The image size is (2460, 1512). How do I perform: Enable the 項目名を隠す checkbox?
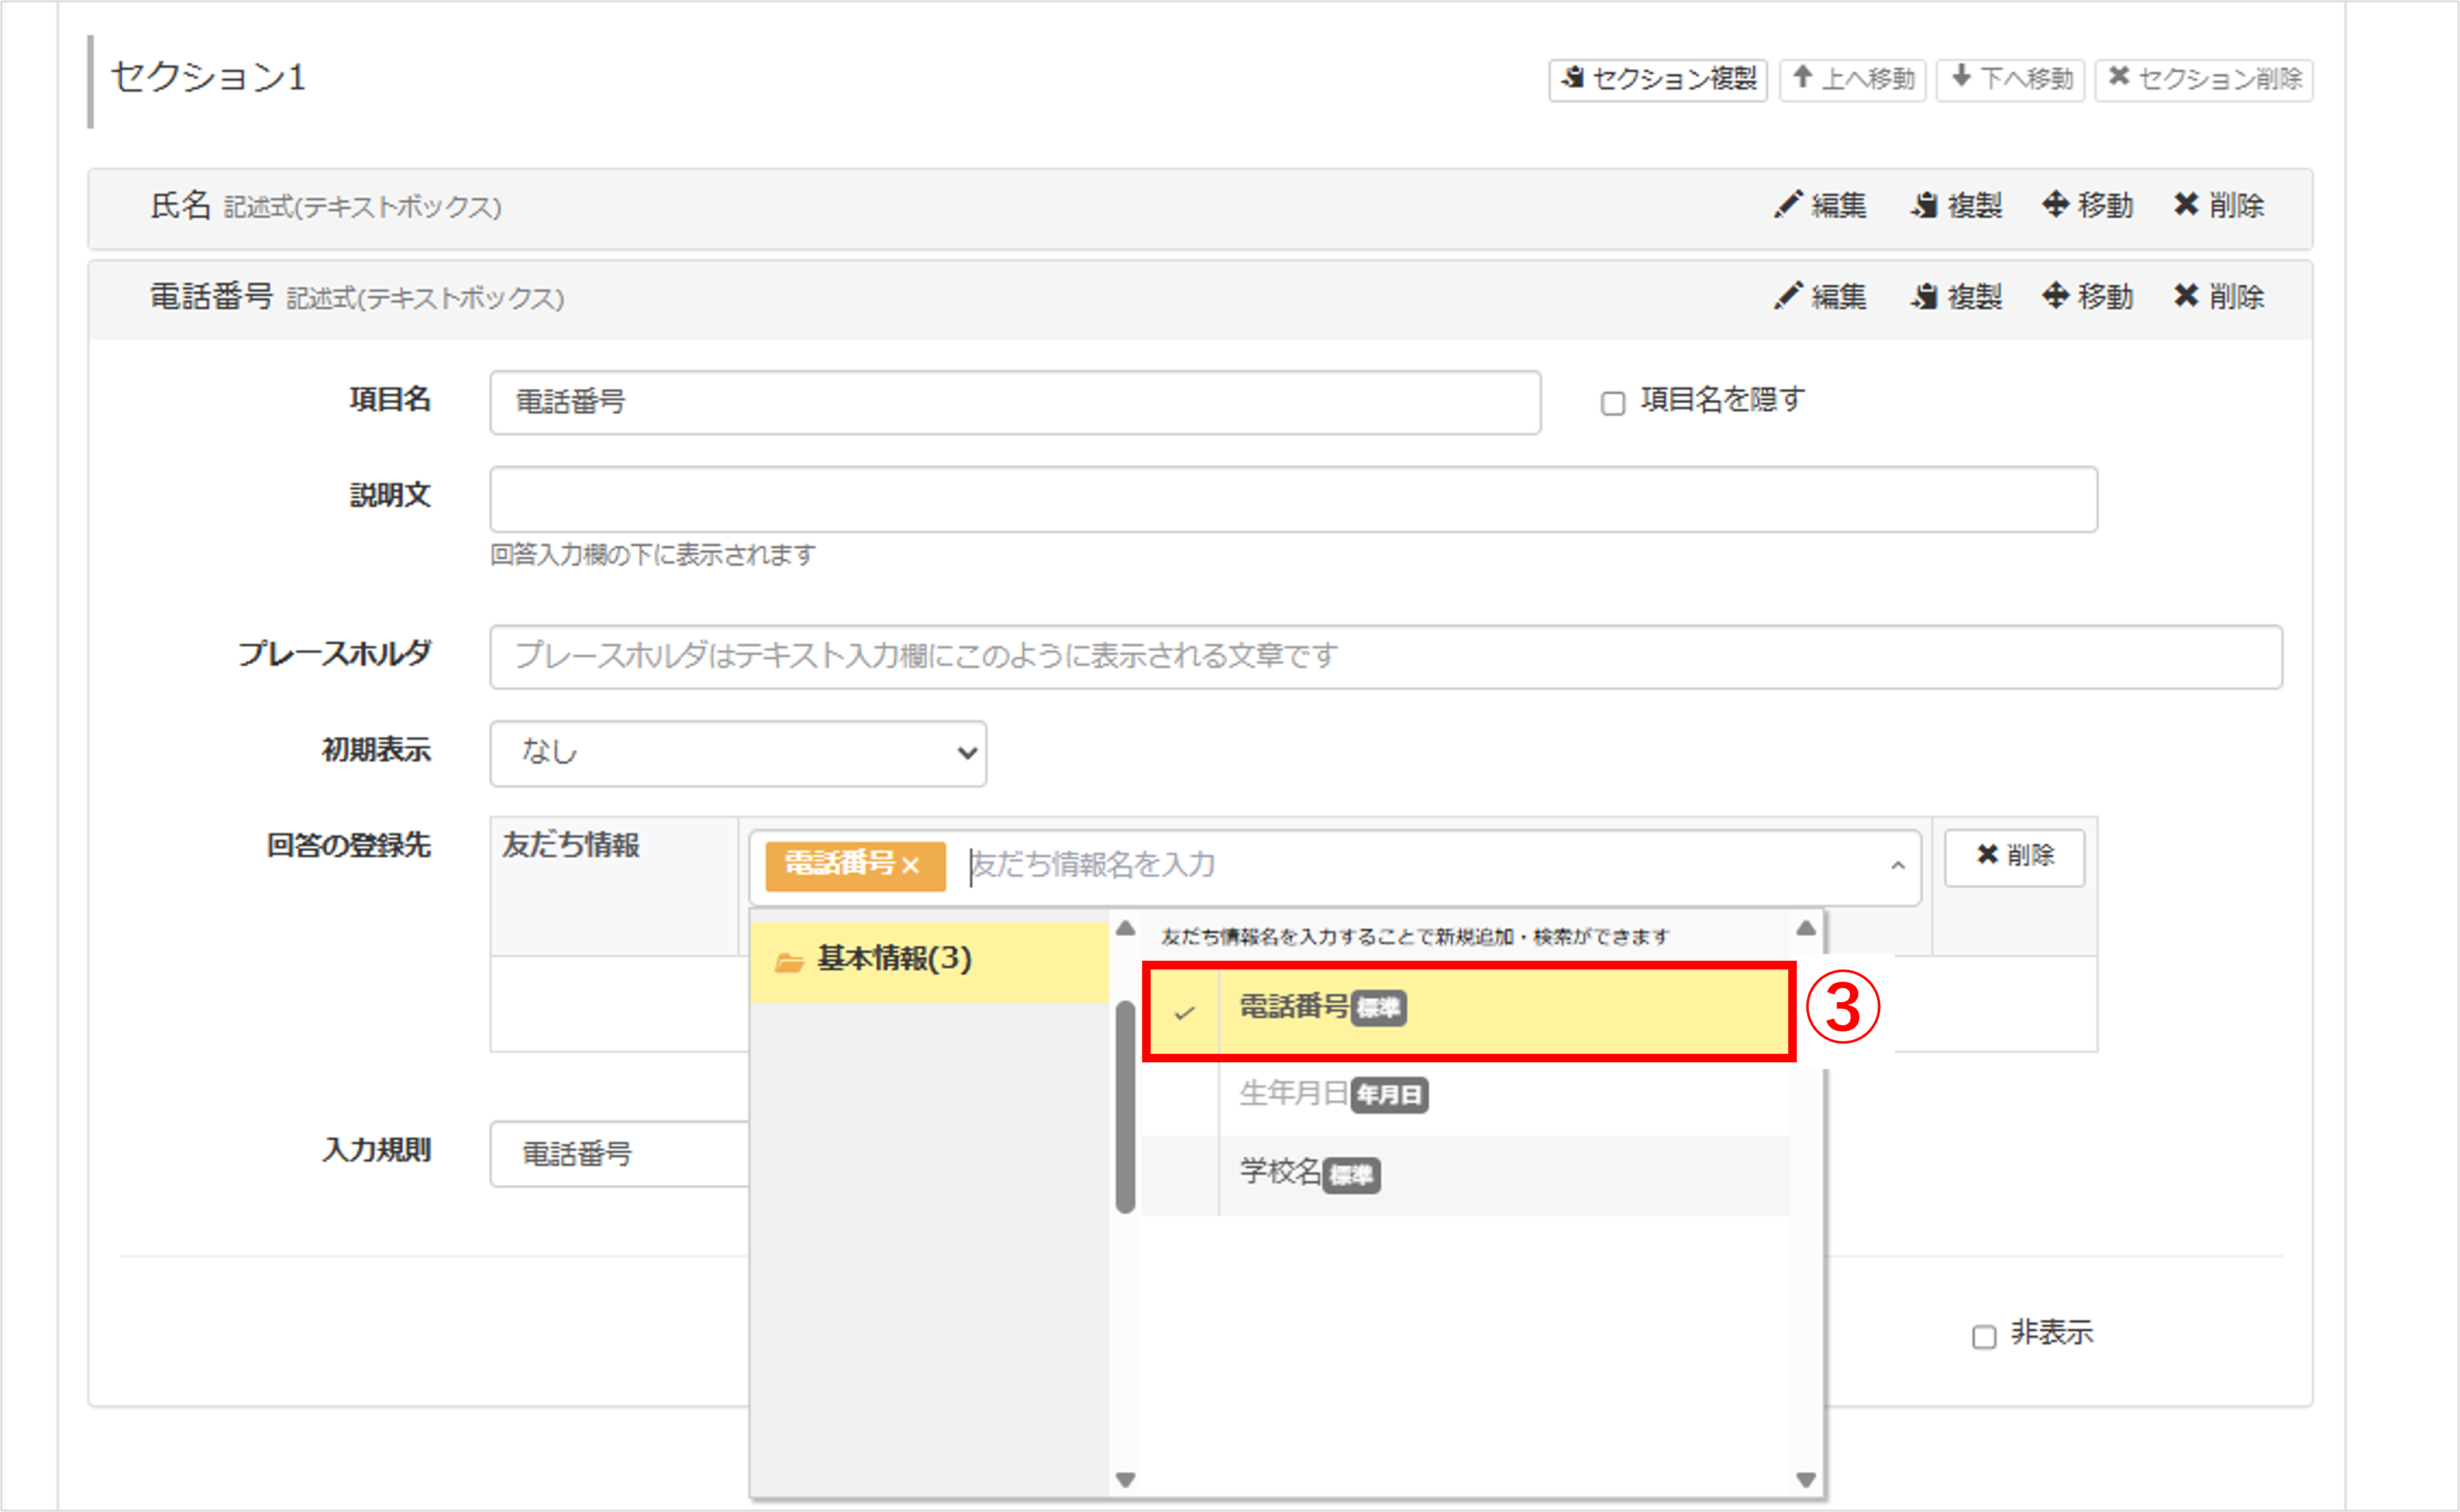(1612, 403)
